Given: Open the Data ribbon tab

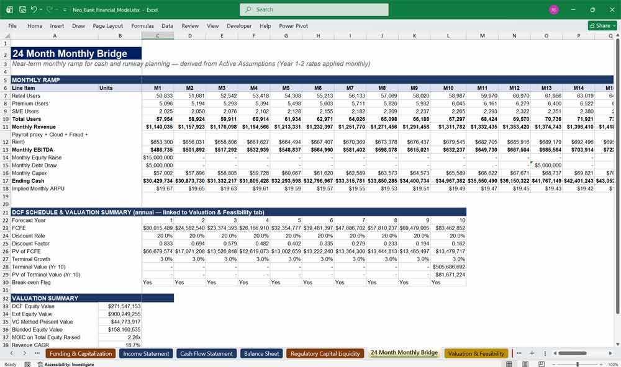Looking at the screenshot, I should click(167, 25).
